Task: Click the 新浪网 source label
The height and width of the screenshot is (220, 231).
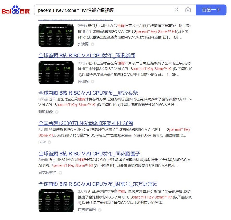Action: point(83,44)
